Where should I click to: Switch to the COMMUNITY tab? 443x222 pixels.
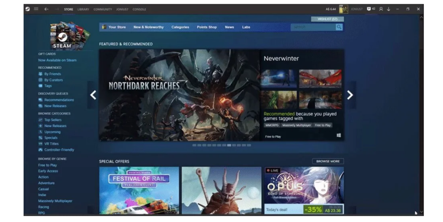(x=103, y=10)
